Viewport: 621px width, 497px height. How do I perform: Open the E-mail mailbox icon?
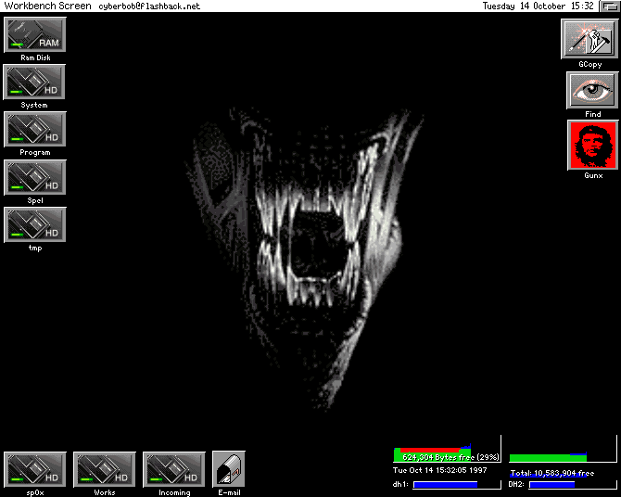[228, 469]
